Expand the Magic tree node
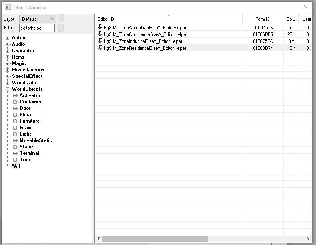 click(x=8, y=64)
